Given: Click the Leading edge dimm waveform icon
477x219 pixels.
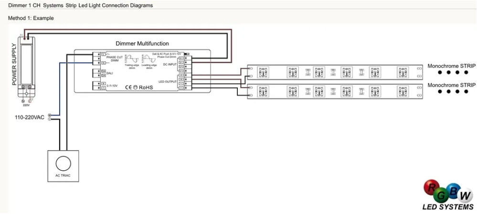Looking at the screenshot, I should coord(149,59).
